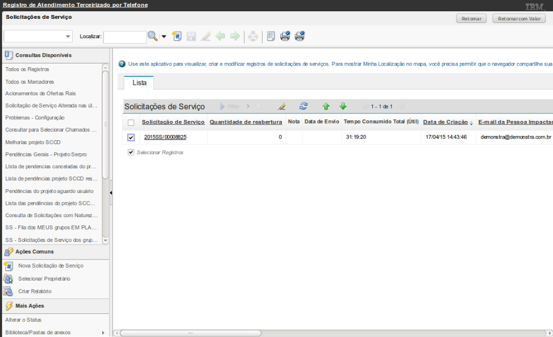Click the Selecionar Proprietário icon
Image resolution: width=553 pixels, height=337 pixels.
coord(8,278)
